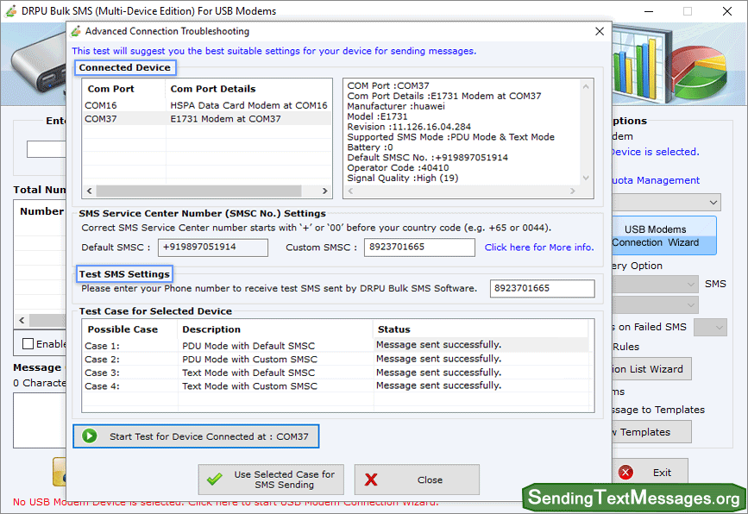This screenshot has width=748, height=514.
Task: Start Test for Device Connected at COM37
Action: pyautogui.click(x=196, y=436)
